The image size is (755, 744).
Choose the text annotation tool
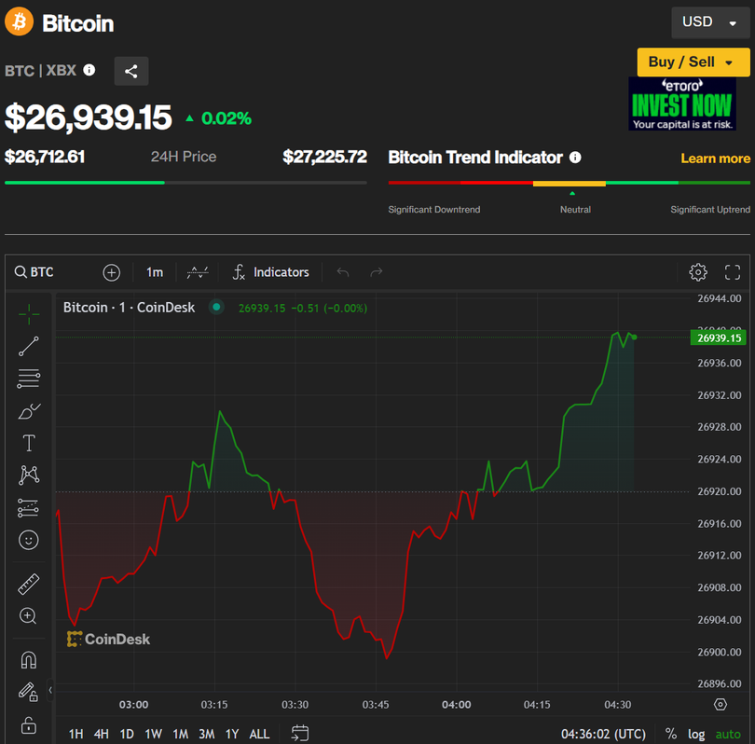tap(29, 443)
